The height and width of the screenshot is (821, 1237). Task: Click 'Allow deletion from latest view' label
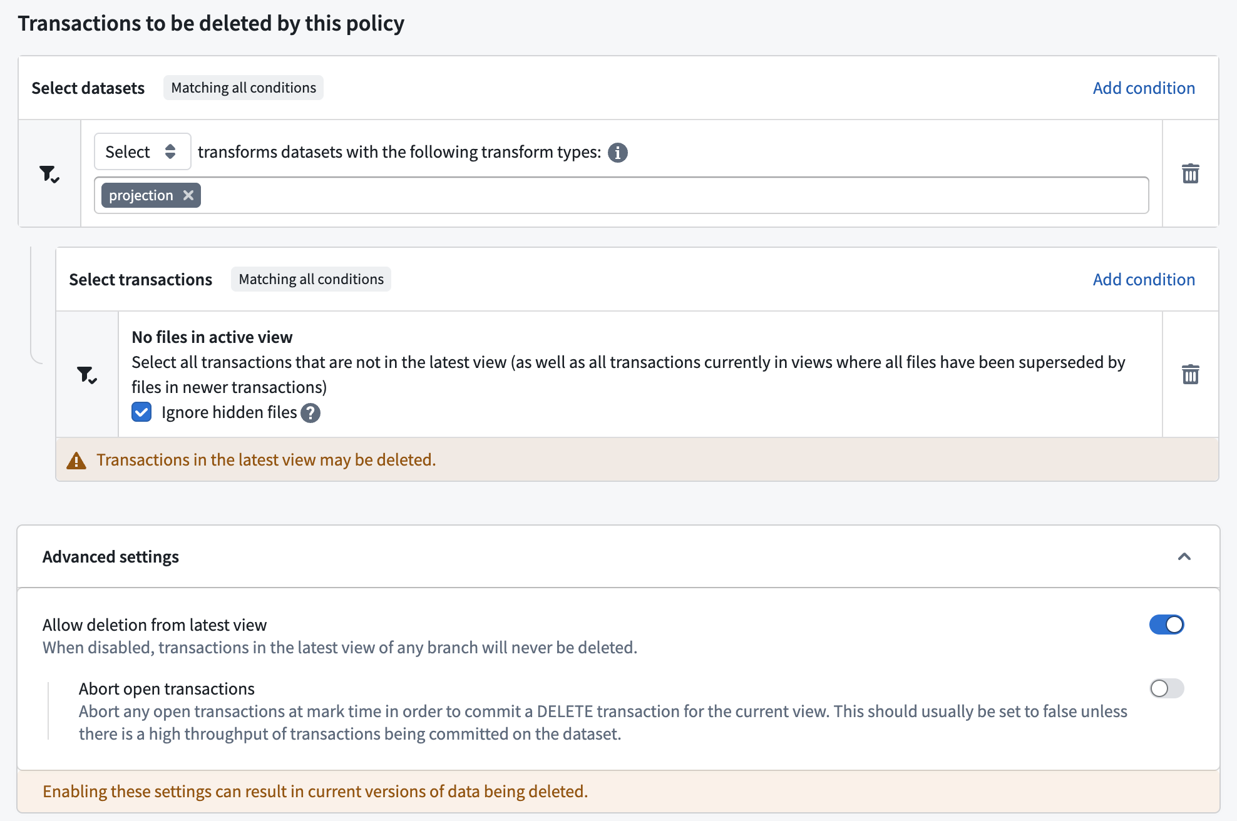(x=155, y=625)
